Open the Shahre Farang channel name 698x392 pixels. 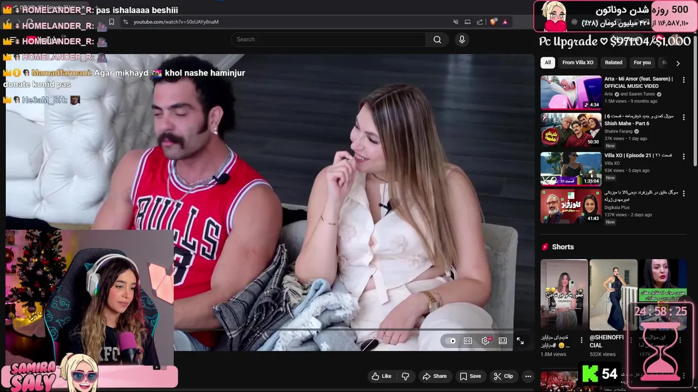pyautogui.click(x=619, y=131)
